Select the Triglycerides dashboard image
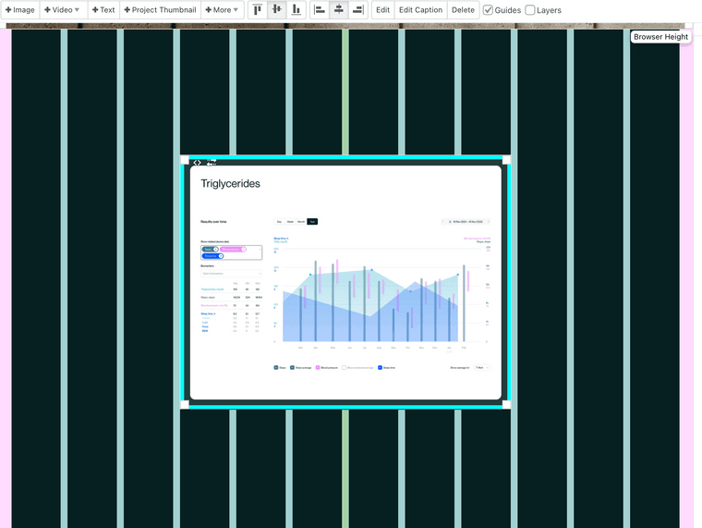Image resolution: width=702 pixels, height=528 pixels. (345, 282)
